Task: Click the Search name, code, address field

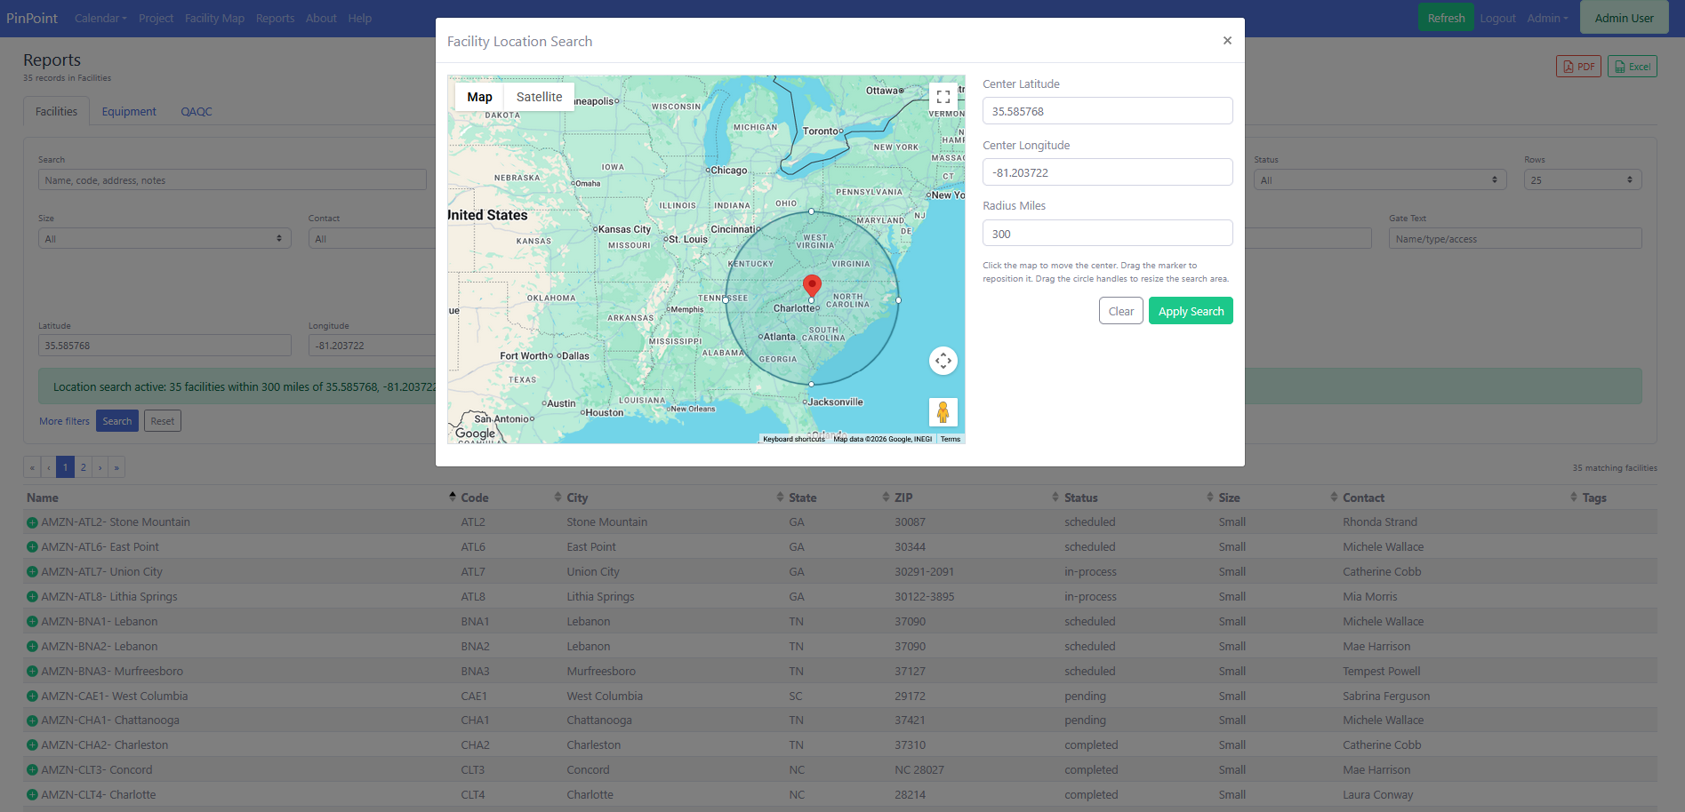Action: pyautogui.click(x=232, y=179)
